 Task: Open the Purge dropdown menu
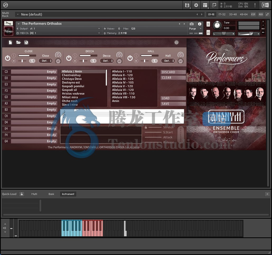[195, 29]
